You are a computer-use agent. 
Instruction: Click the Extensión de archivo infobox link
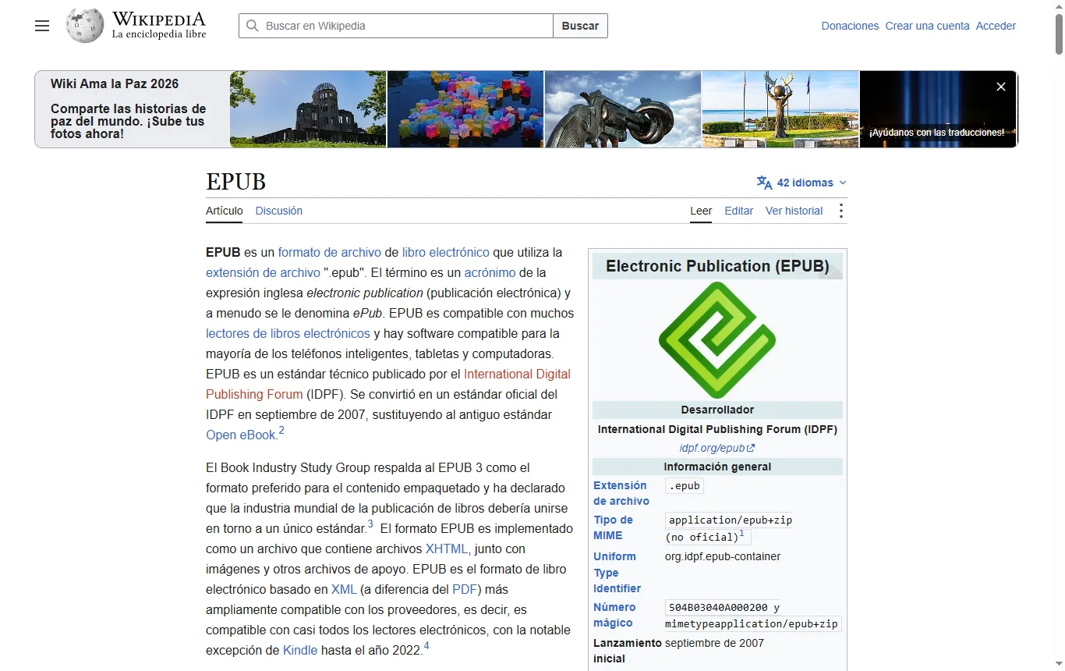click(x=621, y=493)
